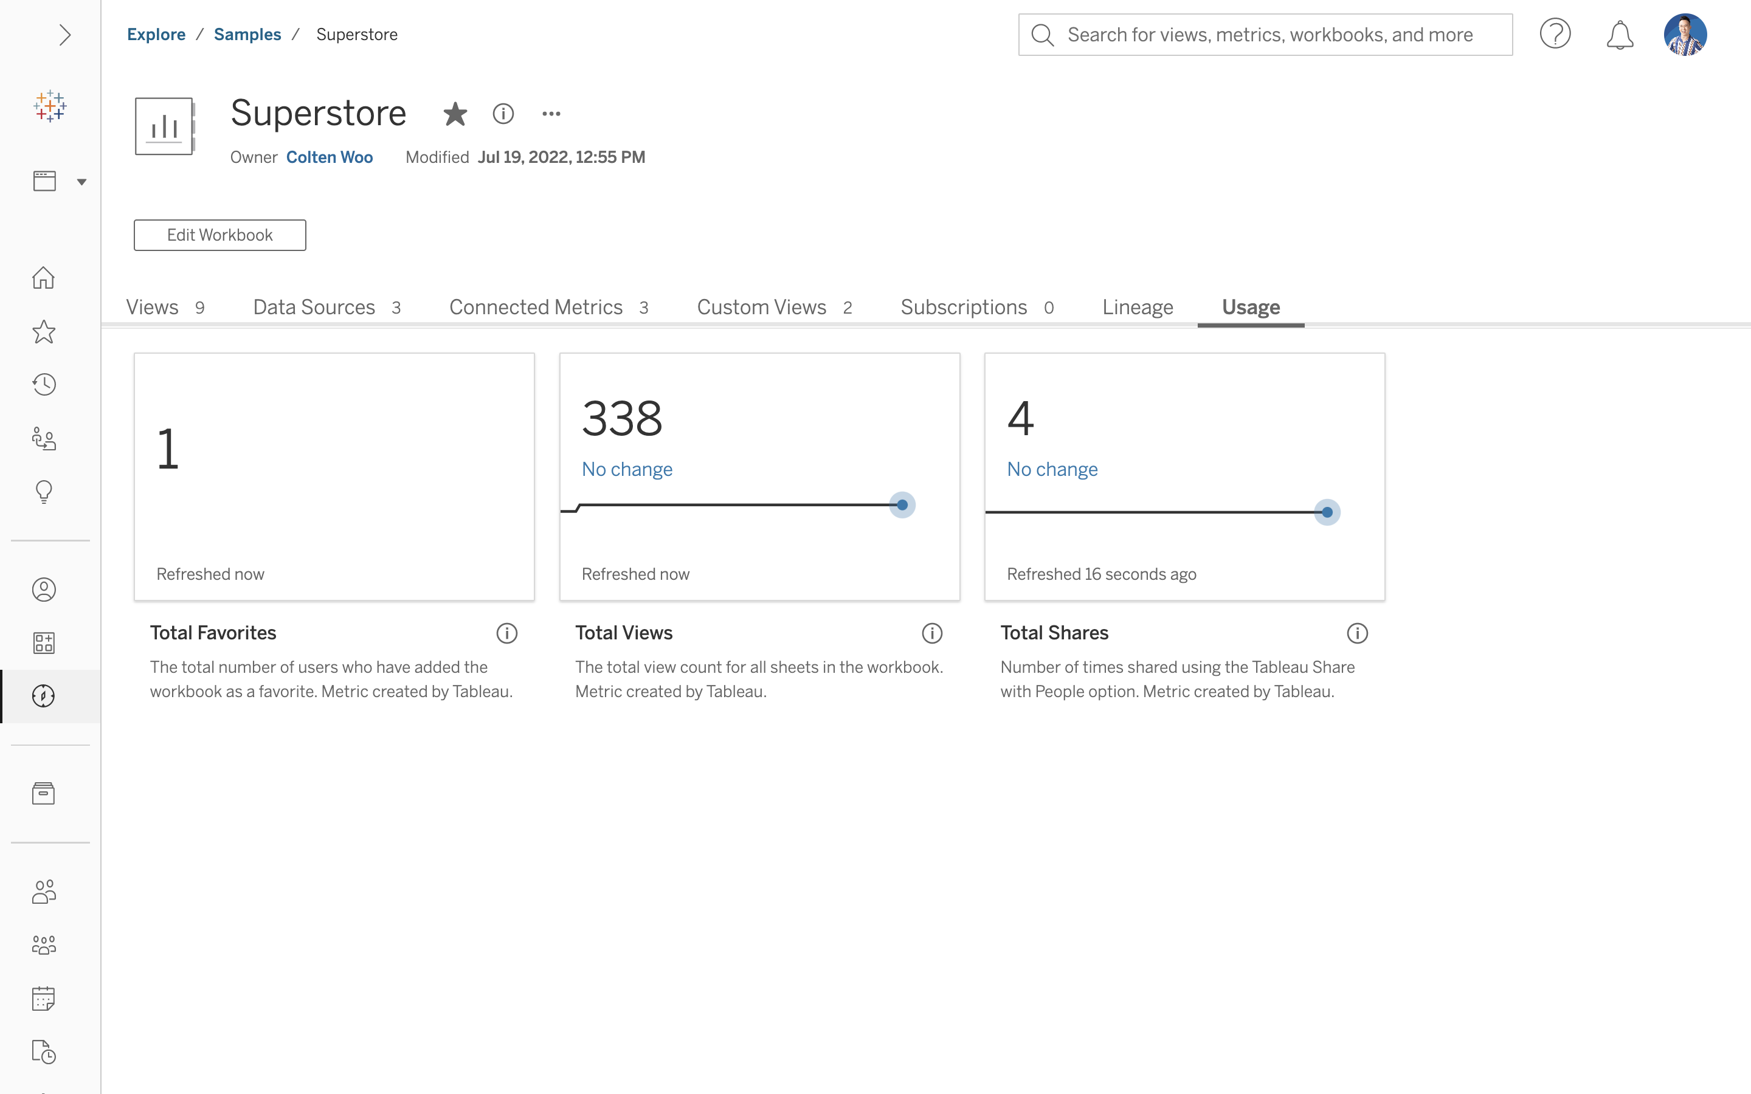Select the Explore compass icon

point(43,696)
